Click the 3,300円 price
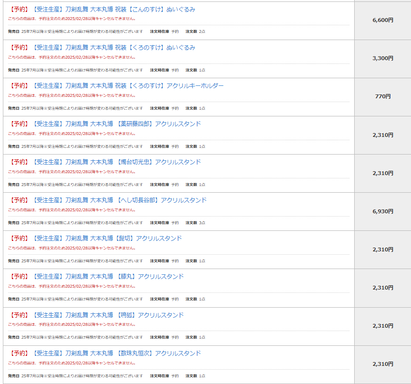The height and width of the screenshot is (384, 411). coord(383,58)
